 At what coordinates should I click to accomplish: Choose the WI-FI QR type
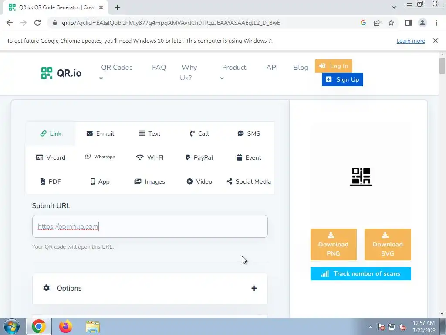(150, 157)
